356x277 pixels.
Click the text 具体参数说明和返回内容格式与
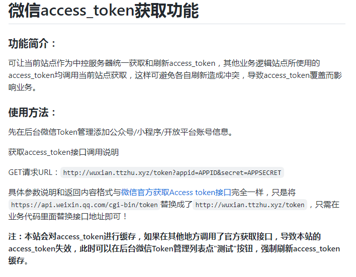pos(65,193)
